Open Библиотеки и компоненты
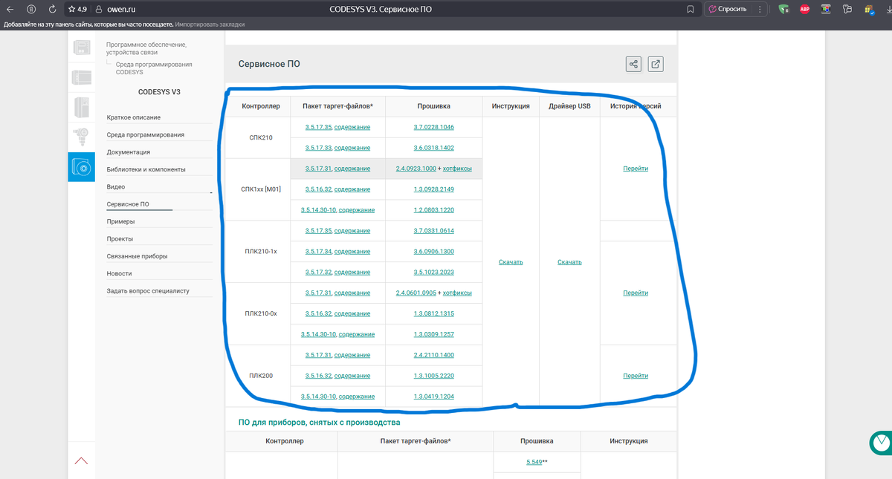Image resolution: width=892 pixels, height=479 pixels. [146, 169]
